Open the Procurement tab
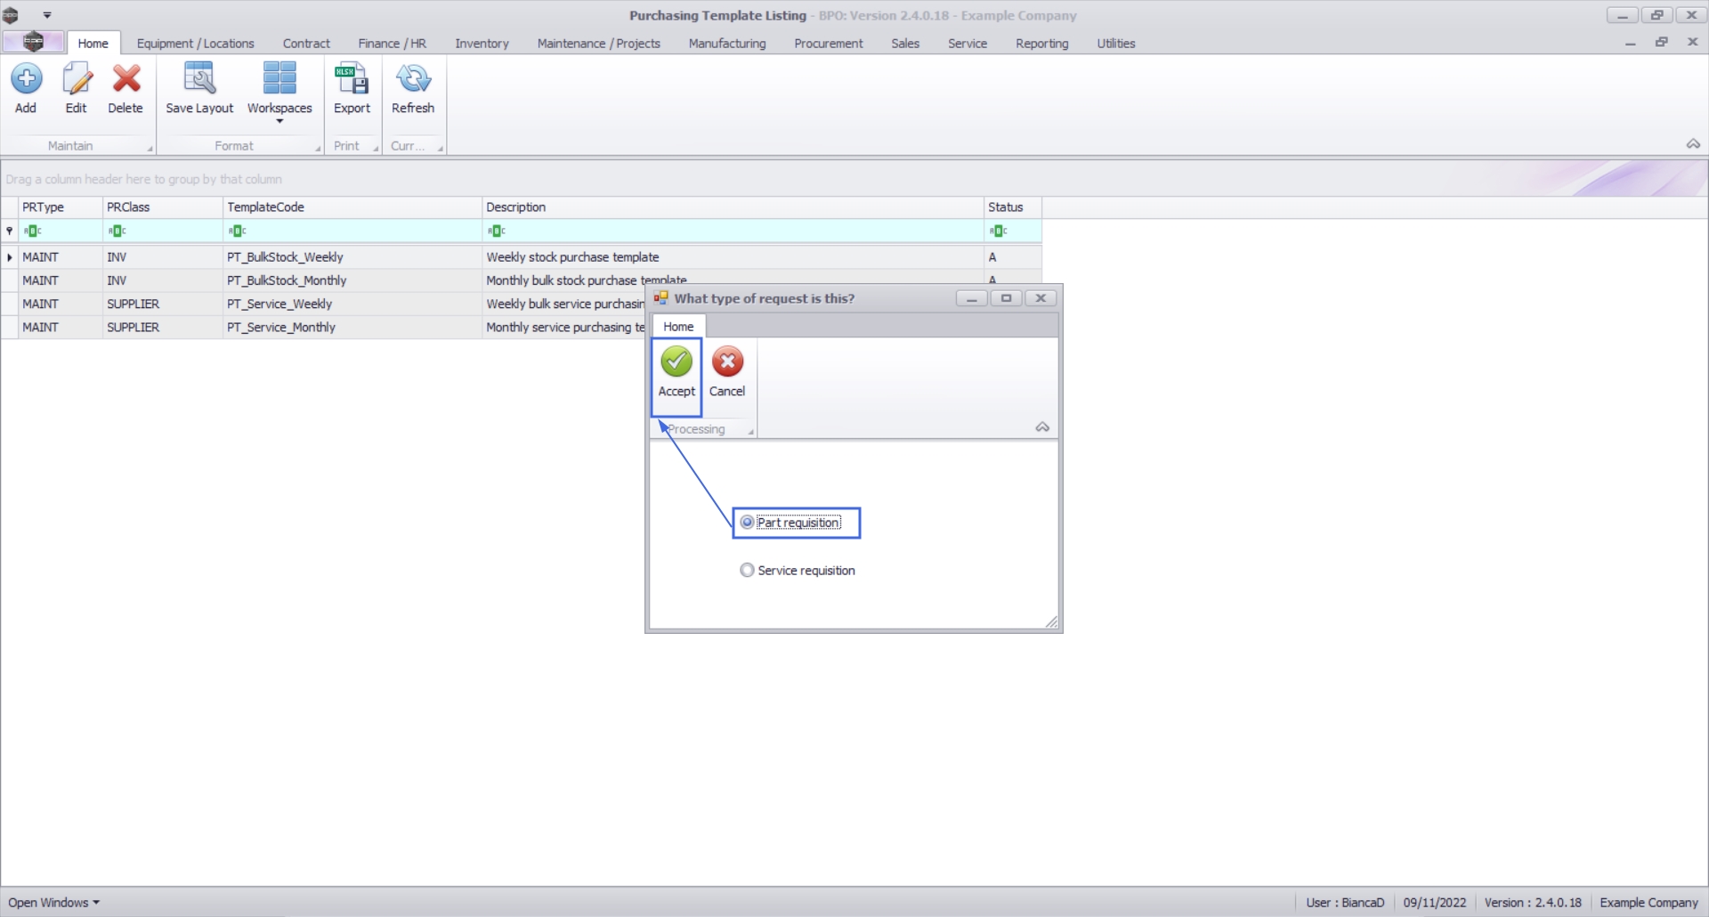 (828, 44)
